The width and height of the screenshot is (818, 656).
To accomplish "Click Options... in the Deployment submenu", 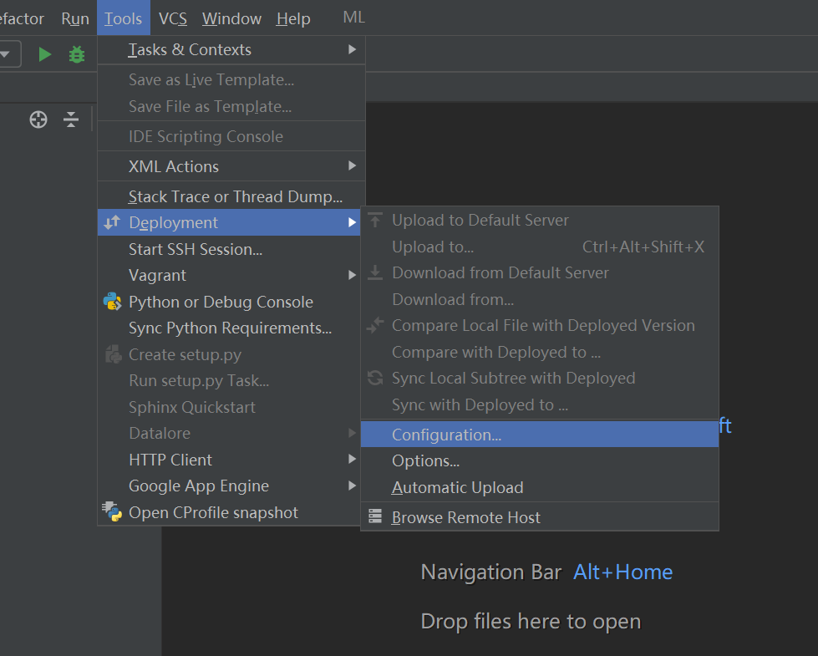I will point(425,460).
